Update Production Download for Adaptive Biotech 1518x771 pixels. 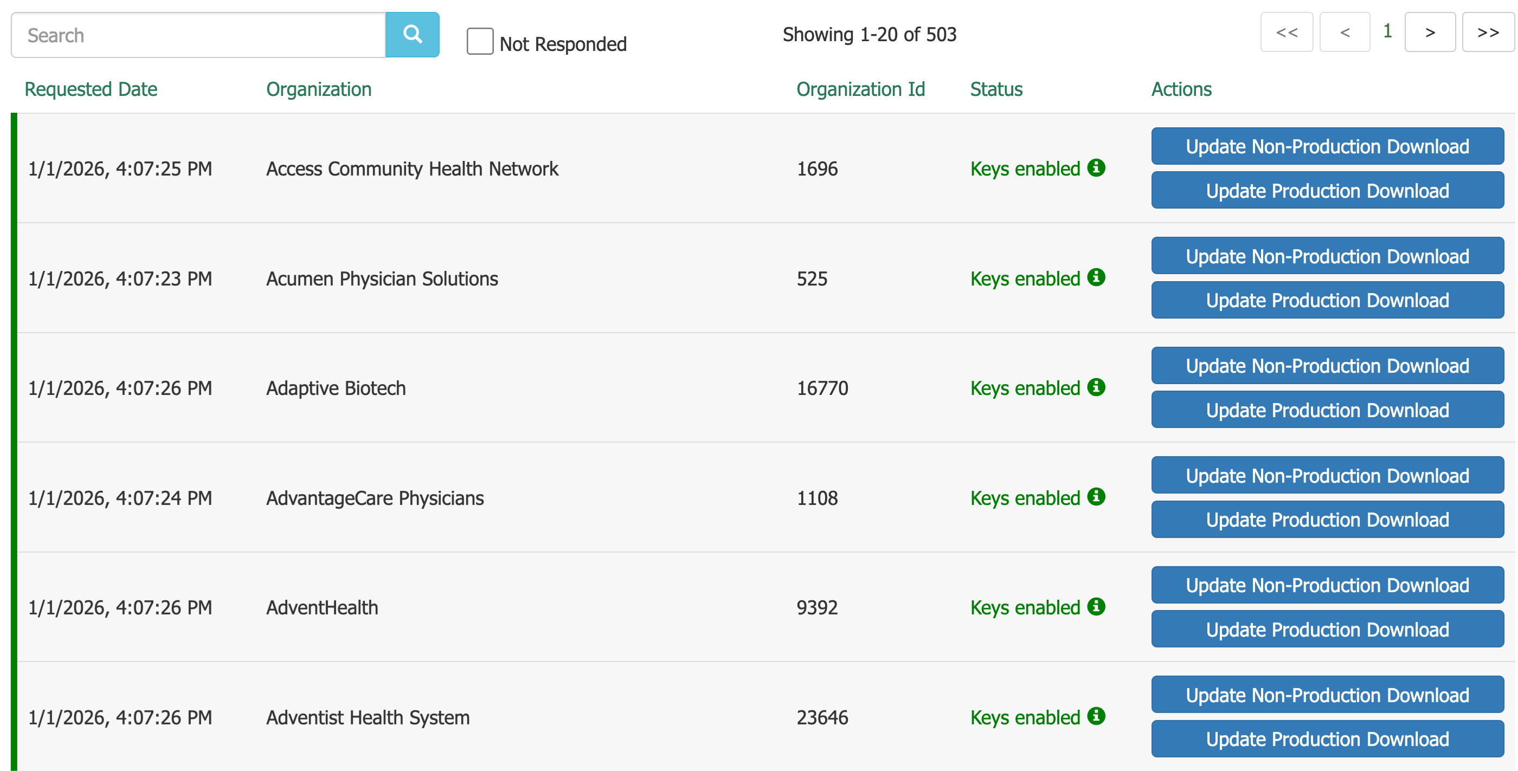(x=1327, y=410)
